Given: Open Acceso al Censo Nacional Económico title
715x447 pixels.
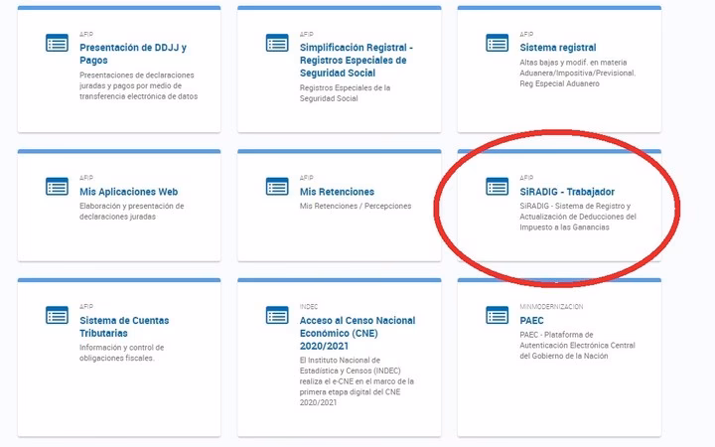Looking at the screenshot, I should [357, 334].
